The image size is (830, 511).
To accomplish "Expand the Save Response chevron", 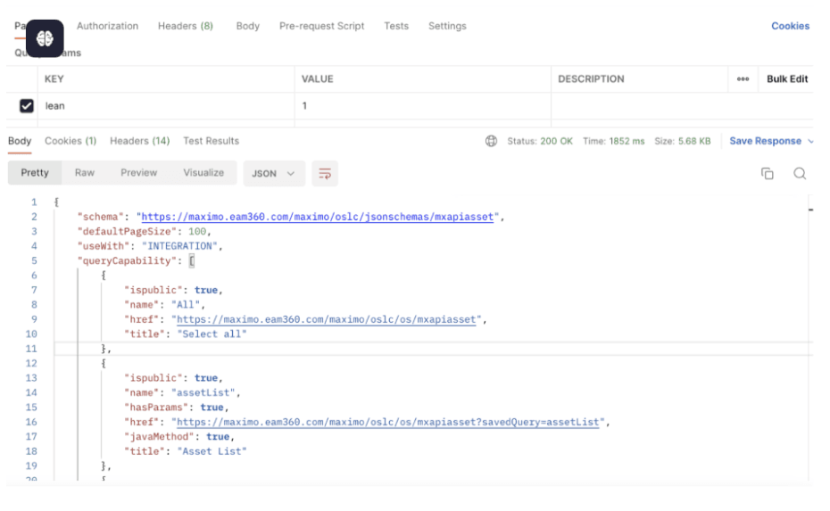I will pos(810,141).
